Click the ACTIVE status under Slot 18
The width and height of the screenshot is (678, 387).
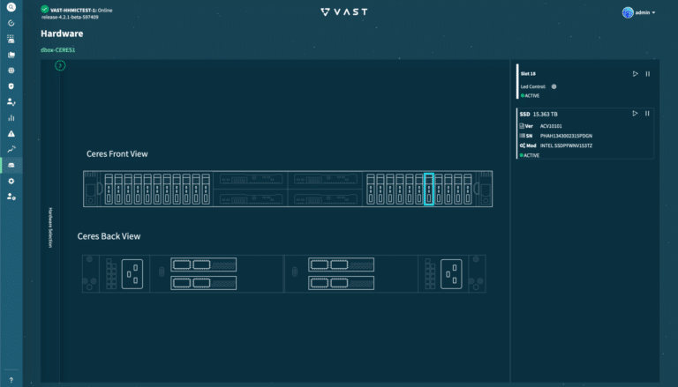(530, 95)
